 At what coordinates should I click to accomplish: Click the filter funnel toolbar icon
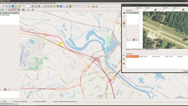coord(4,6)
